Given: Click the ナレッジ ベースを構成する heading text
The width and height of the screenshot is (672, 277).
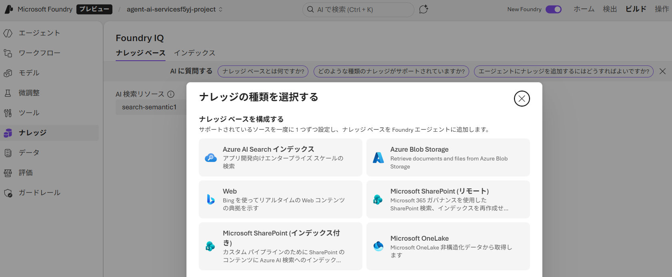Looking at the screenshot, I should point(241,119).
